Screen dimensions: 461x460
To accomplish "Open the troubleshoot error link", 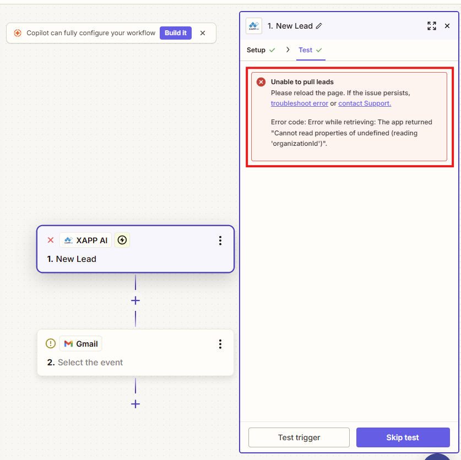I will tap(299, 103).
